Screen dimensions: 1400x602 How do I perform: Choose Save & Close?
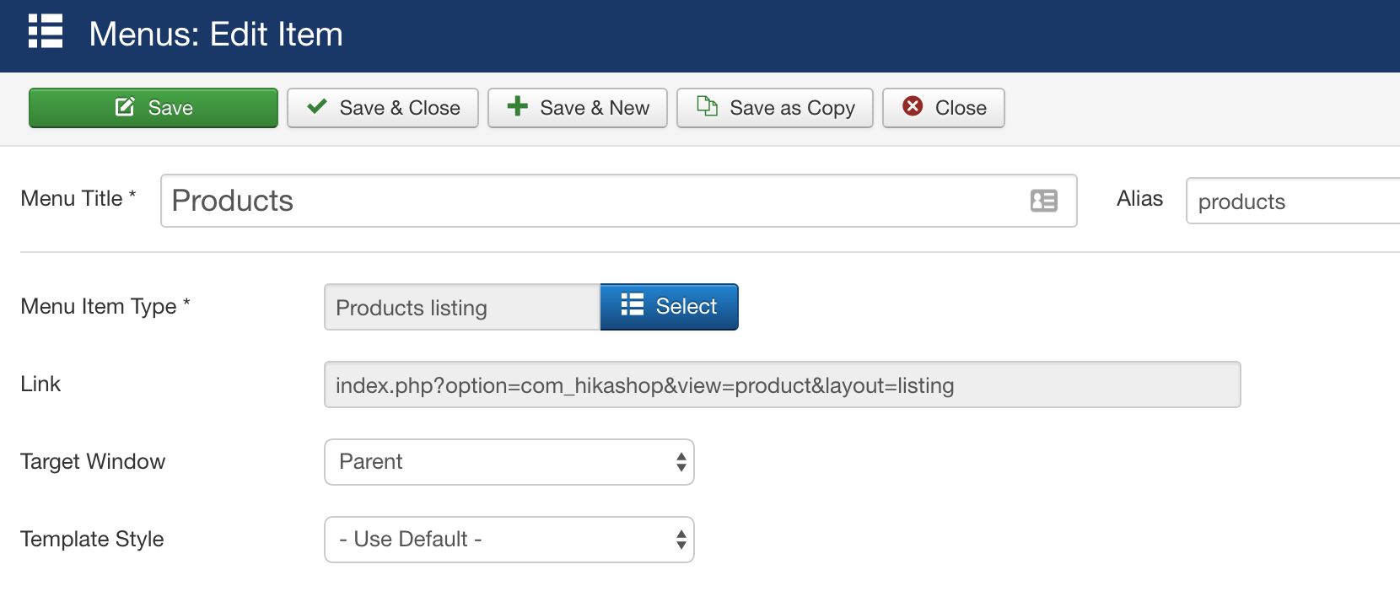click(x=383, y=108)
